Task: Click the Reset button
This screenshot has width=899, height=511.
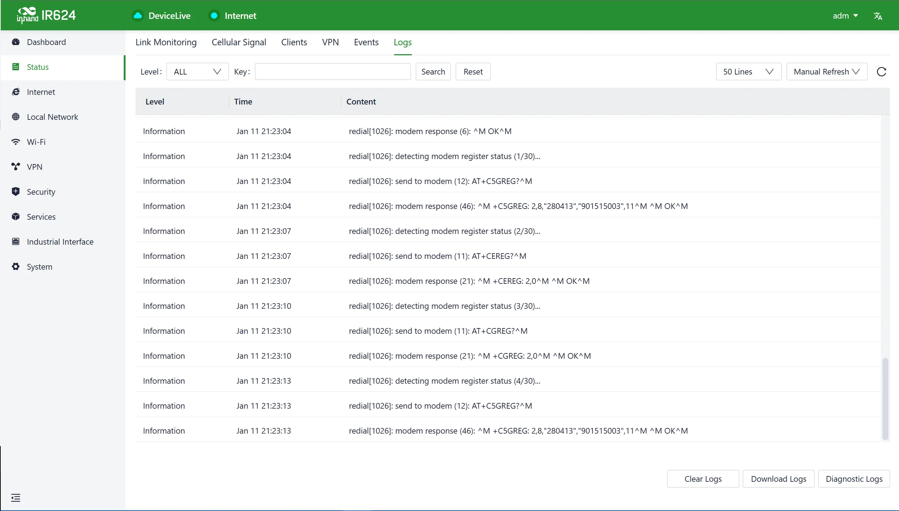Action: pyautogui.click(x=473, y=72)
